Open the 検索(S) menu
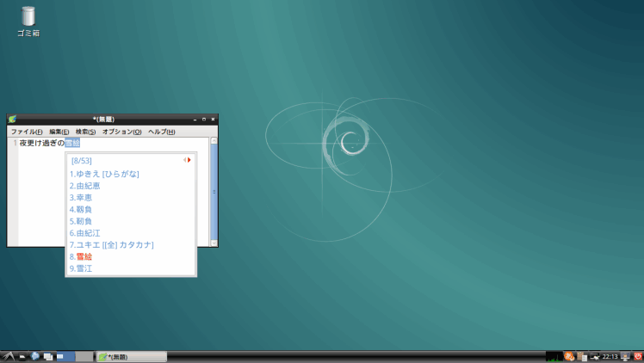The width and height of the screenshot is (644, 363). pyautogui.click(x=85, y=132)
